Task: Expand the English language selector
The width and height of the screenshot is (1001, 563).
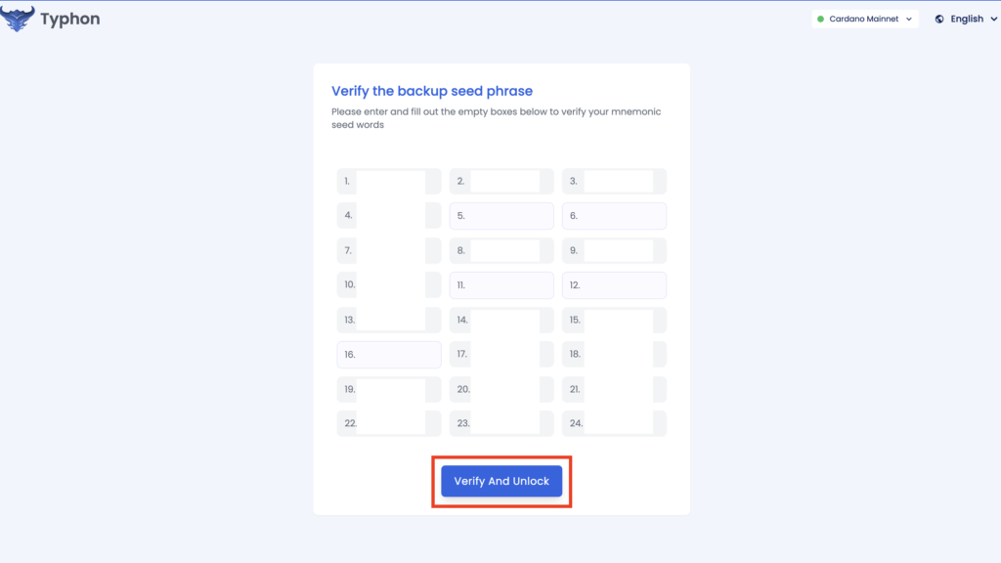Action: click(x=966, y=20)
